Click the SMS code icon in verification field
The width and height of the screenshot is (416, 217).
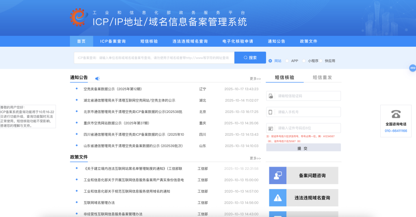coord(271,96)
